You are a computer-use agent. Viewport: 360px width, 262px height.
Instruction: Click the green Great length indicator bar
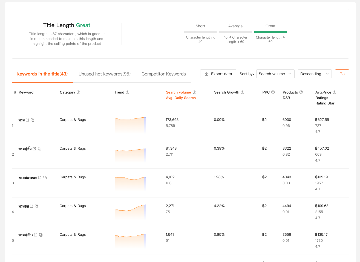tap(270, 32)
